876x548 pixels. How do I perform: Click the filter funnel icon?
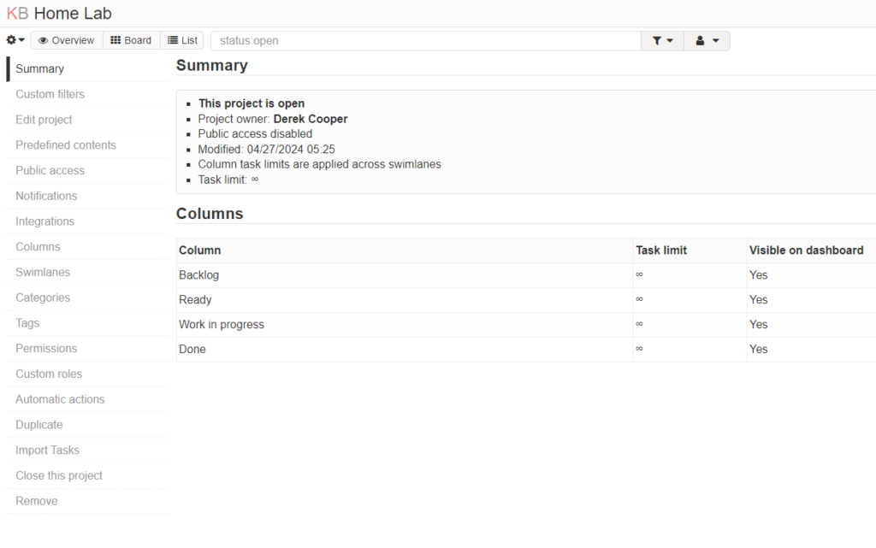[657, 39]
